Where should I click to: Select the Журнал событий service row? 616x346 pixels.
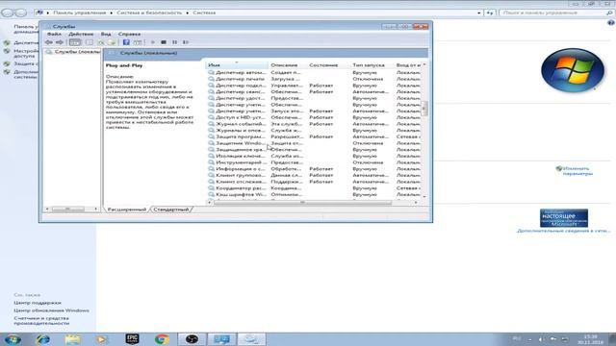(314, 124)
